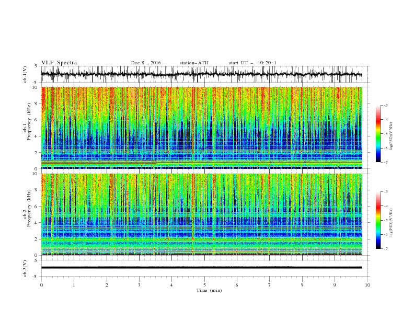The width and height of the screenshot is (414, 320).
Task: Click the "8" tick on the time axis
Action: coord(302,285)
